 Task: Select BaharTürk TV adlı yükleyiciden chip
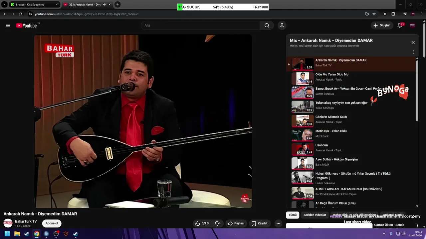pyautogui.click(x=354, y=215)
